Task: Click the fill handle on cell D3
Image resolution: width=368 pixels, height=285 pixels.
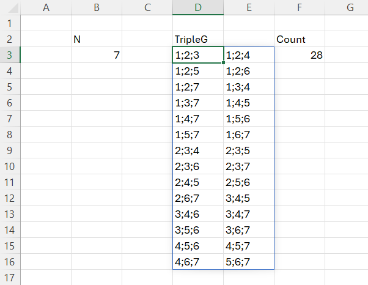Action: pyautogui.click(x=224, y=62)
